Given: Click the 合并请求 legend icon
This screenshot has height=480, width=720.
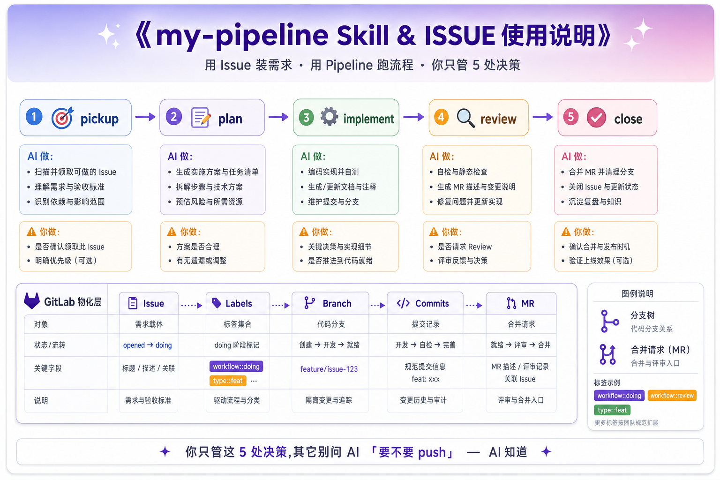Looking at the screenshot, I should [608, 354].
